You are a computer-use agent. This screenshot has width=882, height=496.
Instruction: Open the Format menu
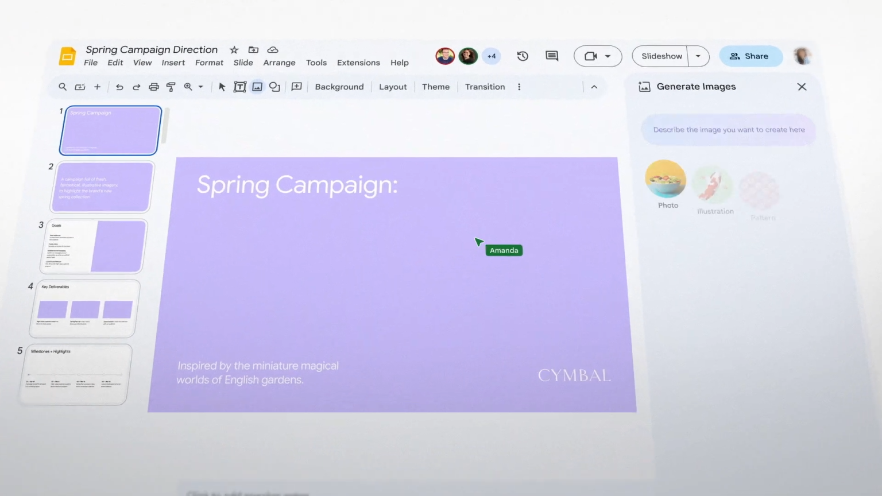[209, 63]
